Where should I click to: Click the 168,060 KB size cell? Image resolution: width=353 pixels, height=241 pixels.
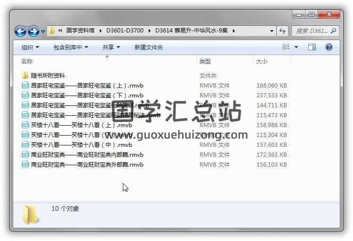click(x=272, y=86)
